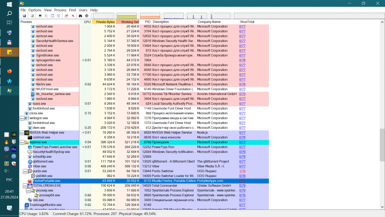Screen dimensions: 385x217
Task: Select the TrueImageMonitor.exe process row
Action: 144,204
